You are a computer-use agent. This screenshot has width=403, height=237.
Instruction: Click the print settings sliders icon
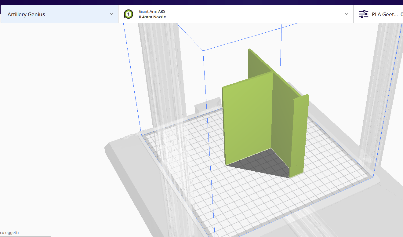(363, 14)
